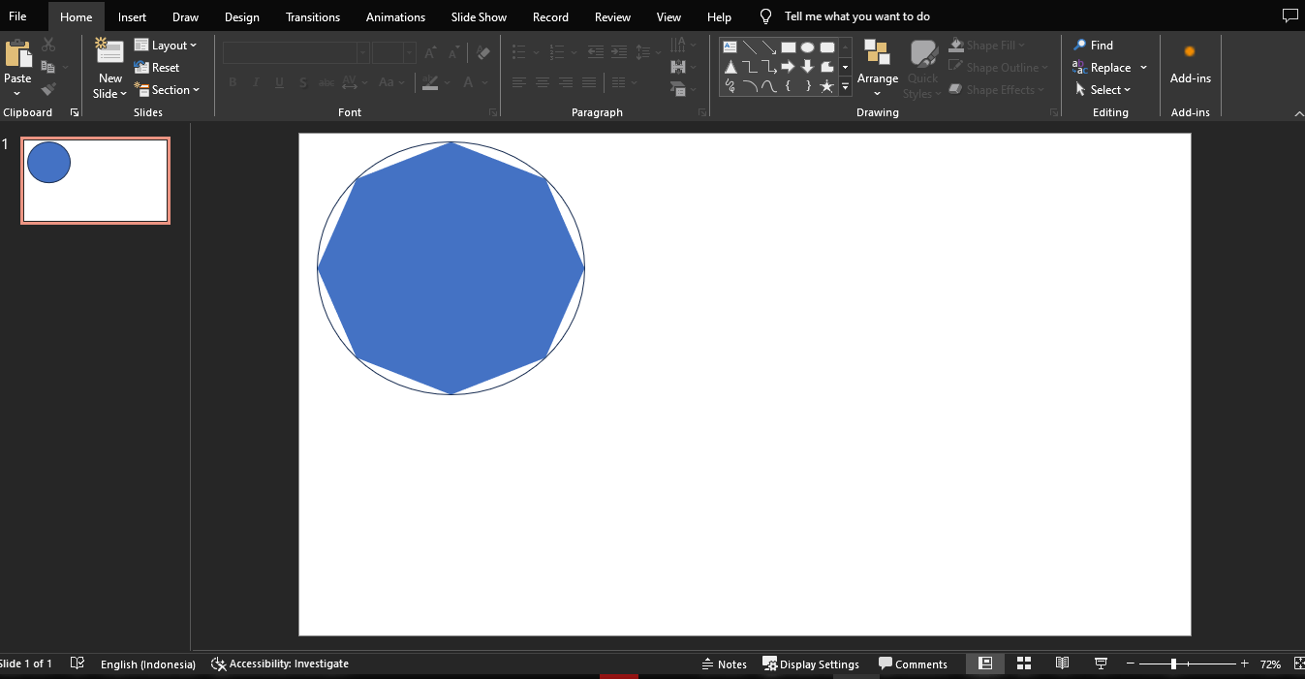Click the zoom slider handle
This screenshot has width=1305, height=679.
[x=1173, y=664]
